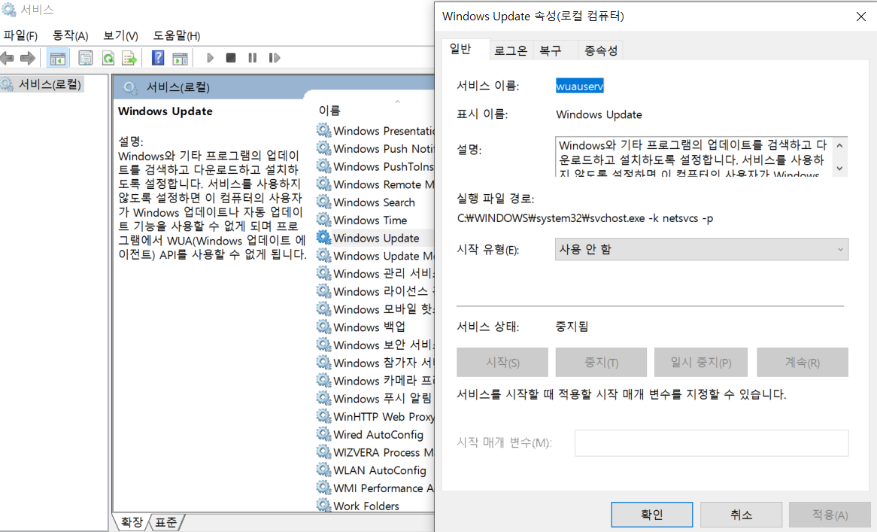Open the 파일(F) menu
The image size is (877, 532).
coord(20,36)
